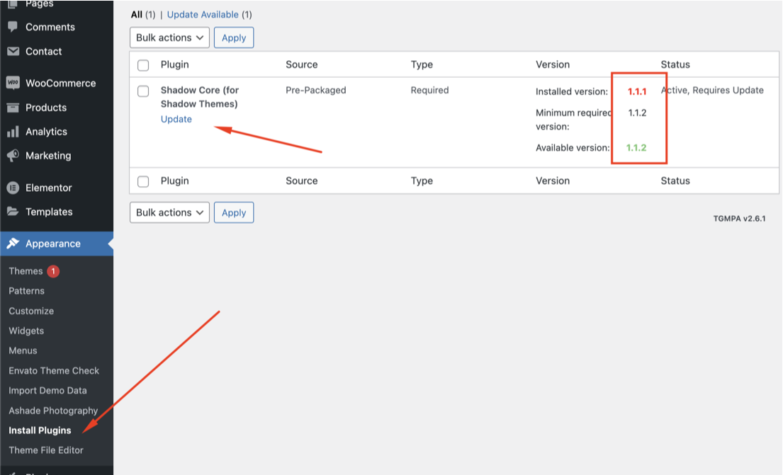This screenshot has width=783, height=475.
Task: Open Ashade Photography settings
Action: point(53,411)
